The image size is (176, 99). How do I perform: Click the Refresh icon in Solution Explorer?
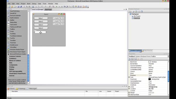[136, 12]
